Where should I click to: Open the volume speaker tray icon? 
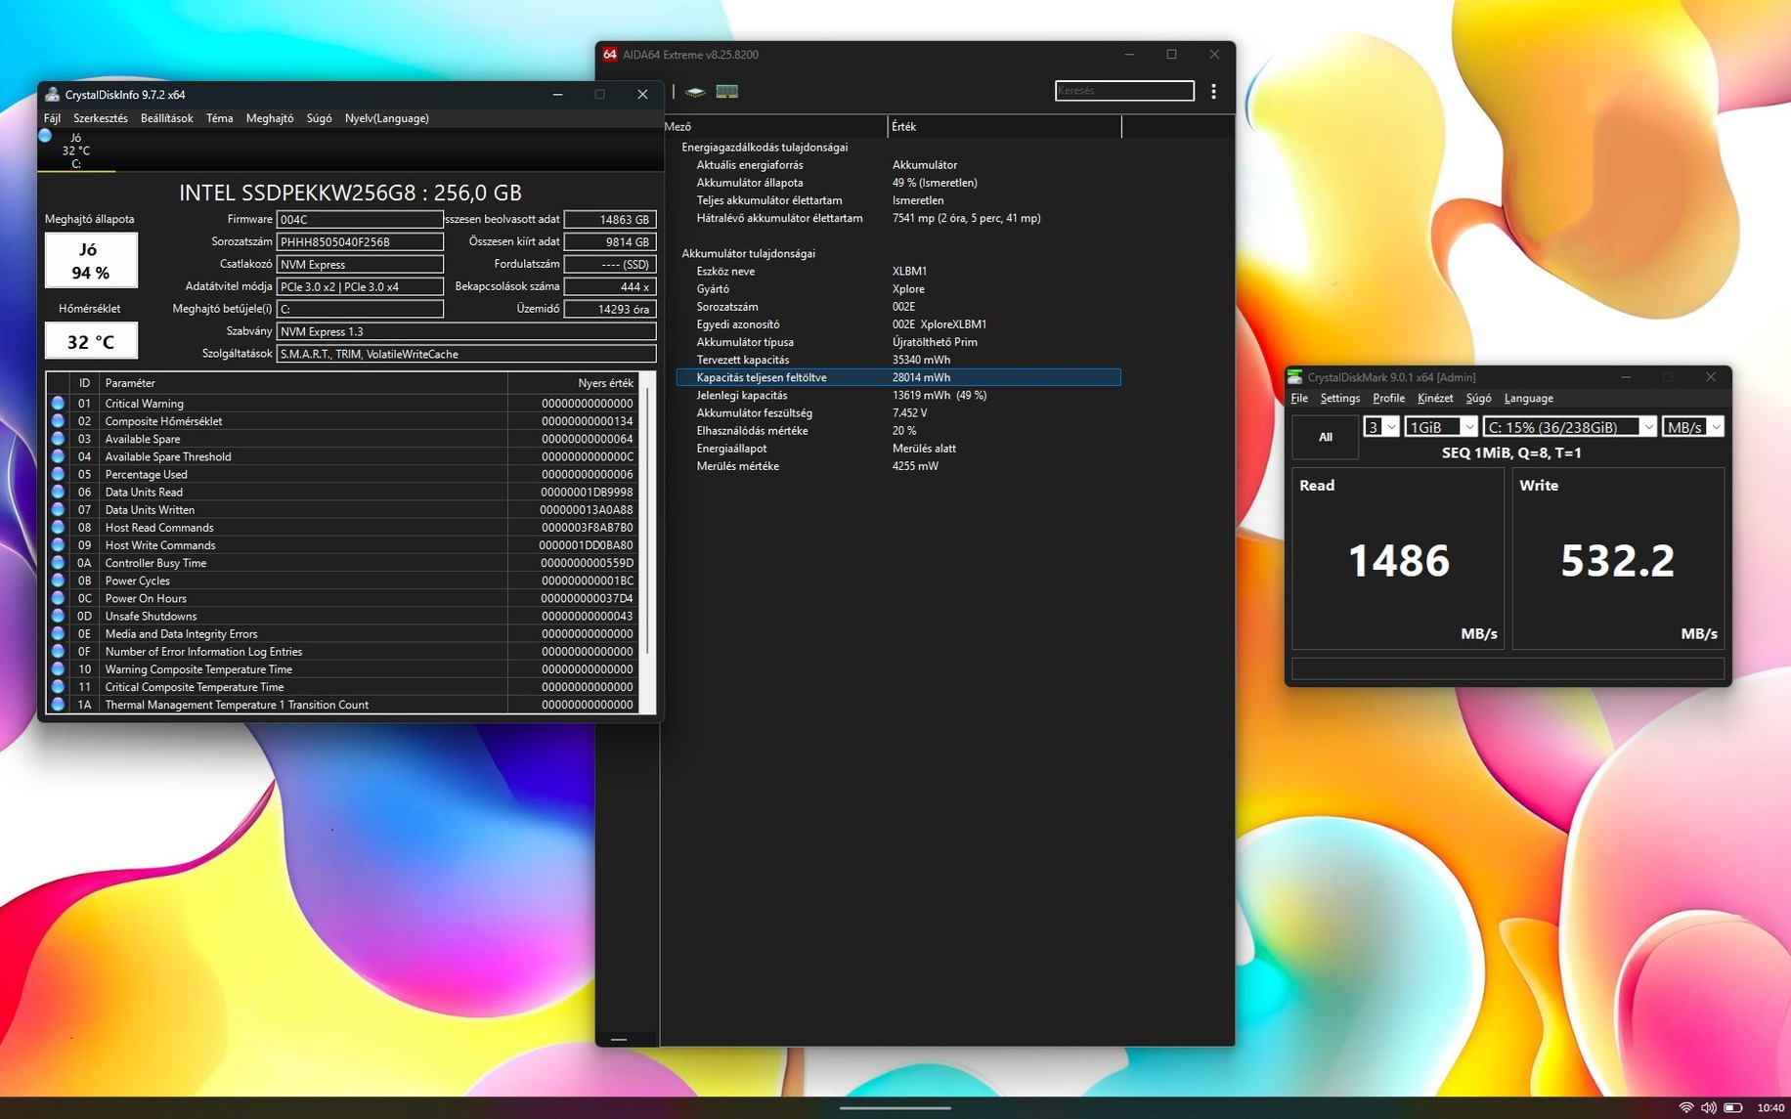pos(1709,1107)
